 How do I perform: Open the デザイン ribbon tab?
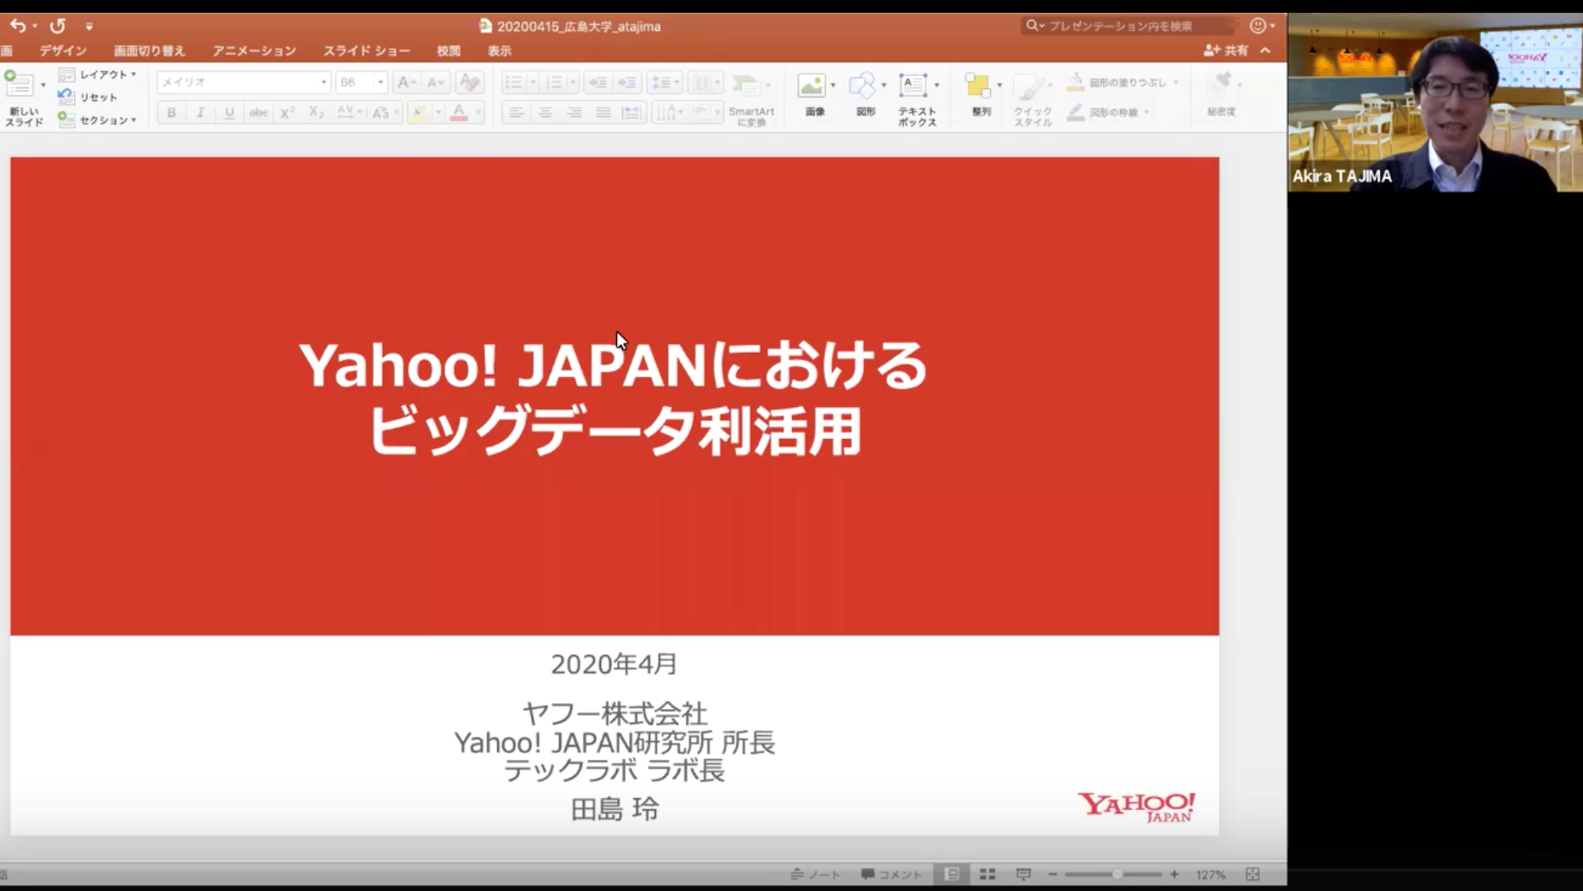63,51
